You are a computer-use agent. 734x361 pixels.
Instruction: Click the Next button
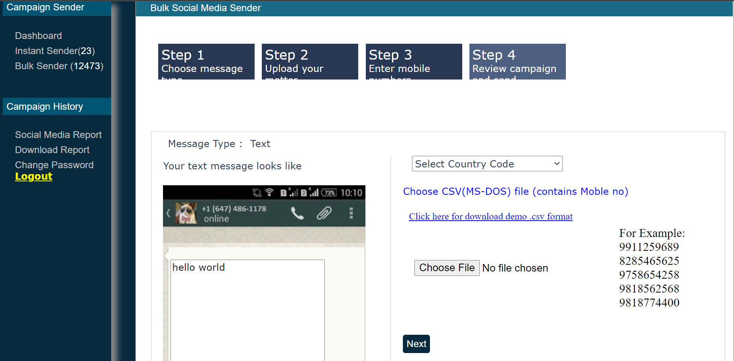416,344
